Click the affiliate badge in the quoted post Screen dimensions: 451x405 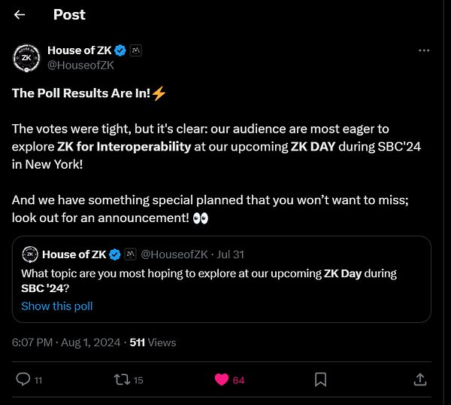(x=130, y=254)
